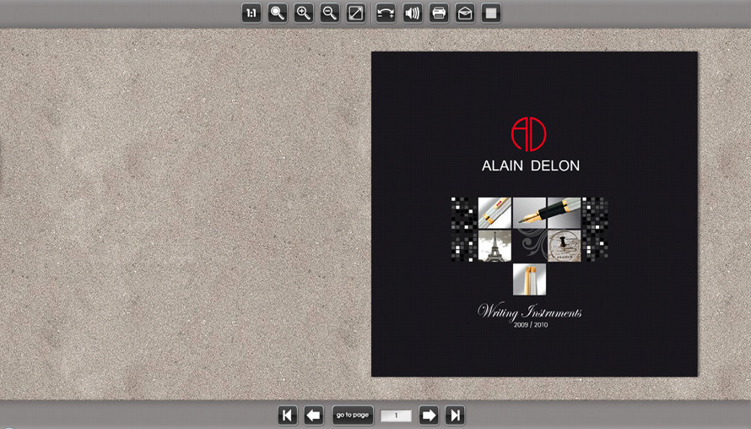Click the fountain pen image tile
This screenshot has width=751, height=429.
coord(547,212)
